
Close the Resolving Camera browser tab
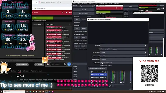[x=57, y=2]
